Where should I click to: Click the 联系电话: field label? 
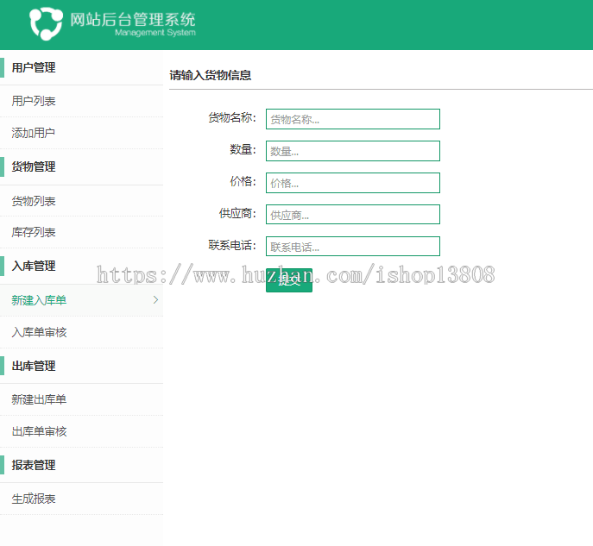(x=232, y=245)
